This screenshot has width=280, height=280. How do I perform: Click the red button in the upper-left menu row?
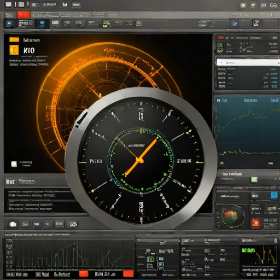[x=24, y=15]
